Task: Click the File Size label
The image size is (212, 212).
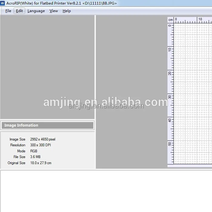Action: (x=19, y=157)
